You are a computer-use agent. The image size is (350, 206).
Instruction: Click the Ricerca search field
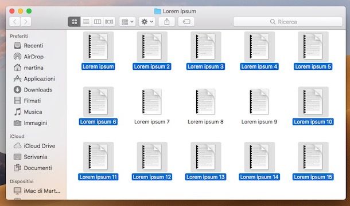[x=287, y=22]
